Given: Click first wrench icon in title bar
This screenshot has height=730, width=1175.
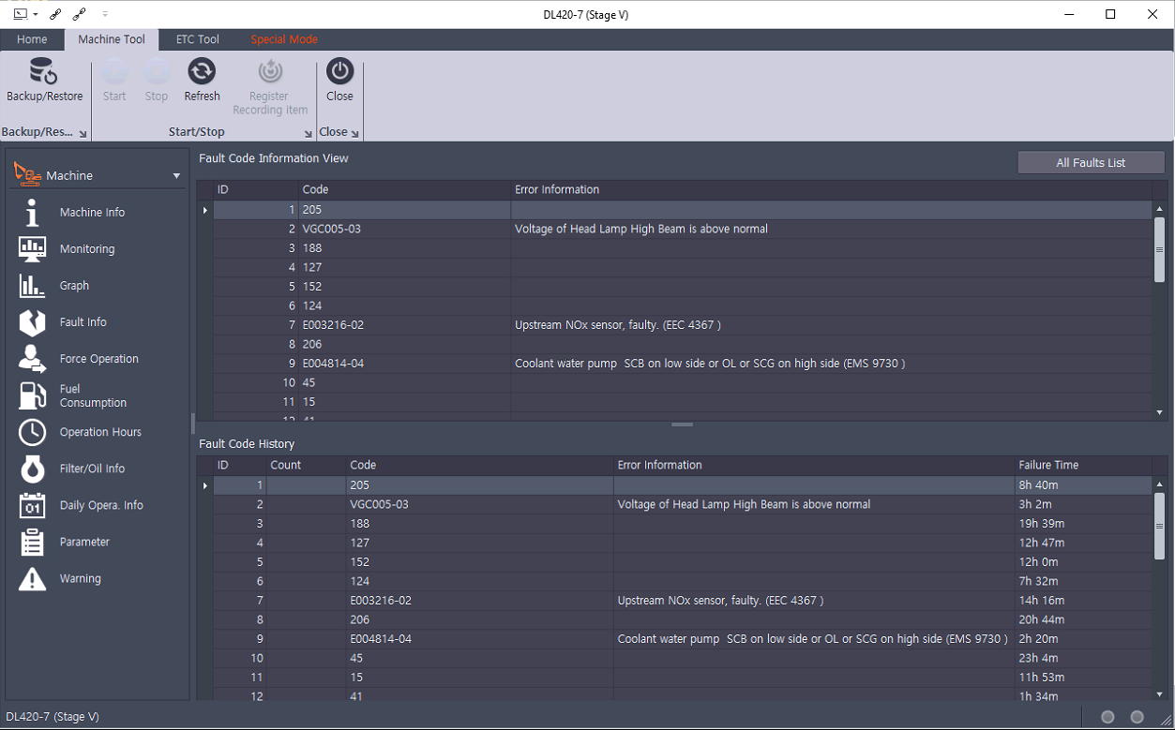Looking at the screenshot, I should click(x=56, y=14).
